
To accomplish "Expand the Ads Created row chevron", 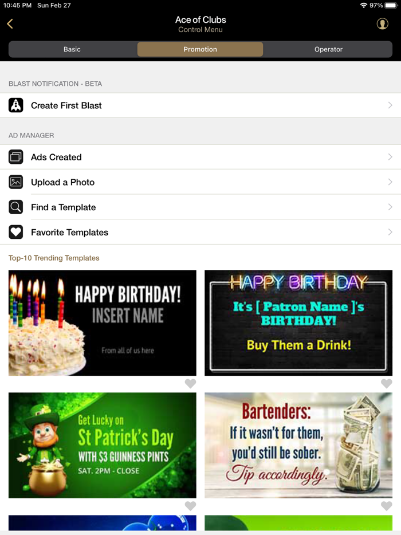I will coord(390,157).
